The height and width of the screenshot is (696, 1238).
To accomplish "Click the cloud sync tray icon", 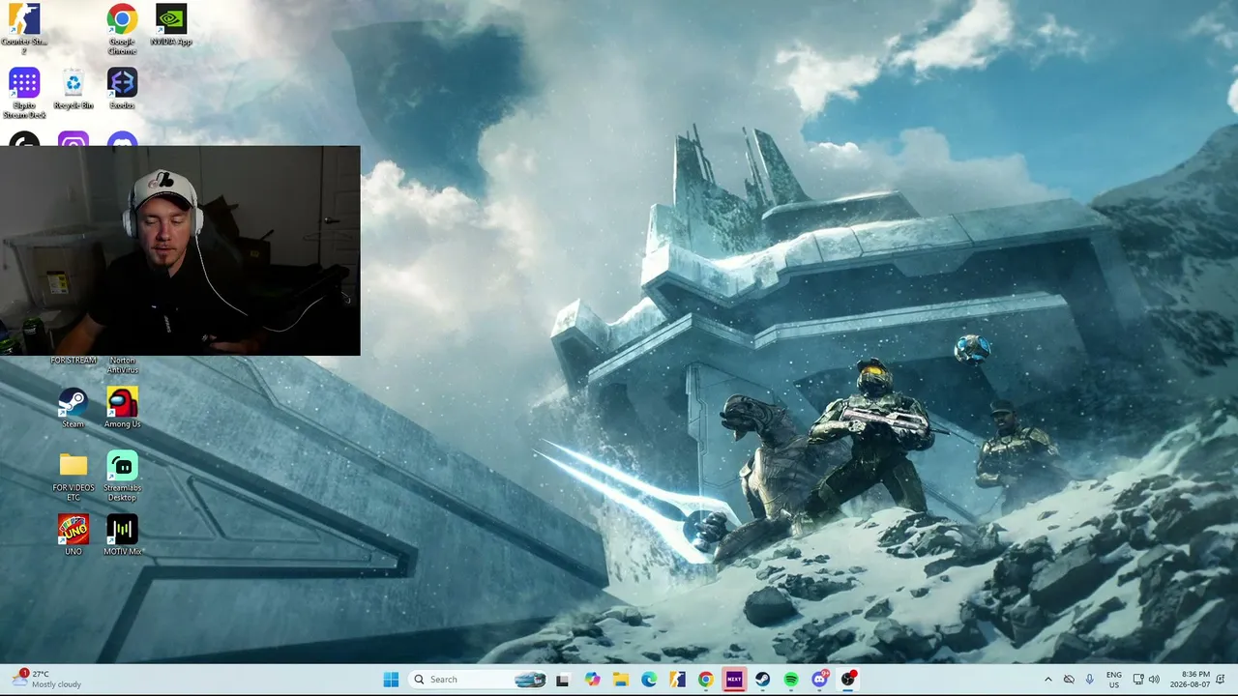I will tap(1069, 680).
